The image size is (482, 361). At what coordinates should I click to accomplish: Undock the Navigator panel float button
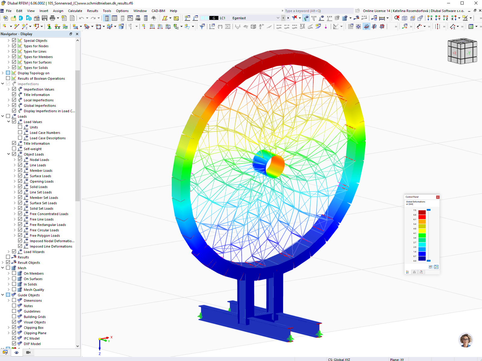coord(71,34)
